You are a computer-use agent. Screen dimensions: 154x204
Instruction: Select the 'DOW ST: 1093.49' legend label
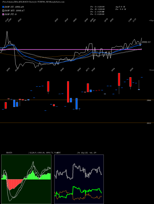14,7
